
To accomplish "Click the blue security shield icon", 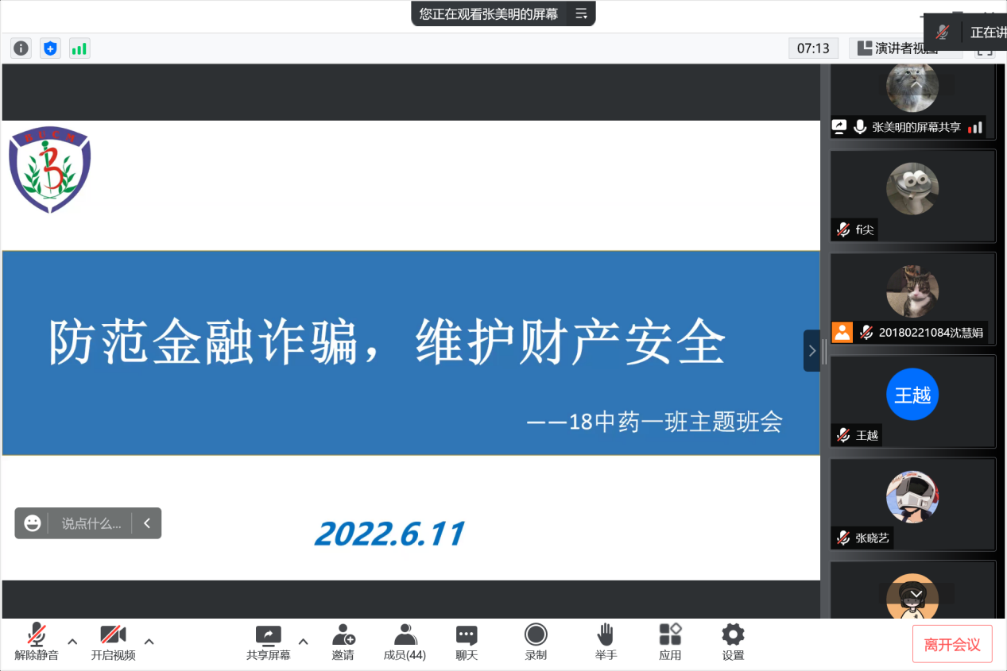I will (x=50, y=48).
